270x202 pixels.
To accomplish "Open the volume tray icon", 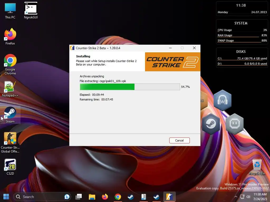I will click(x=248, y=197).
